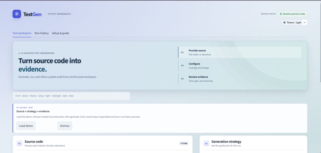This screenshot has height=153, width=321.
Task: Click the Generate, run, and refine subtitle text
Action: pyautogui.click(x=57, y=77)
